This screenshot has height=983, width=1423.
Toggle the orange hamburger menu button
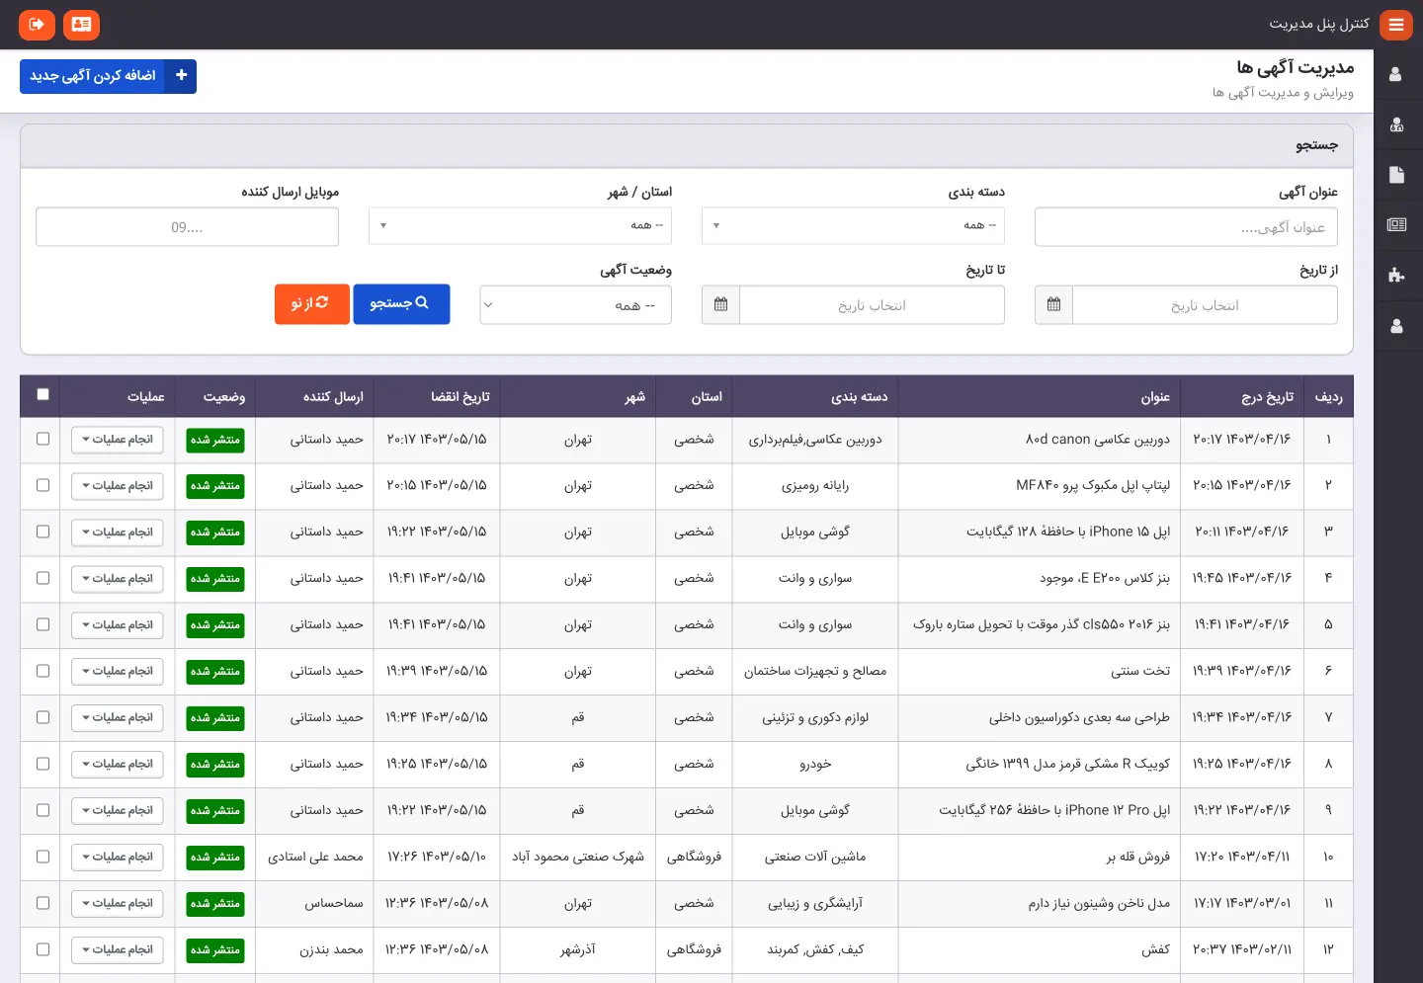pos(1395,25)
